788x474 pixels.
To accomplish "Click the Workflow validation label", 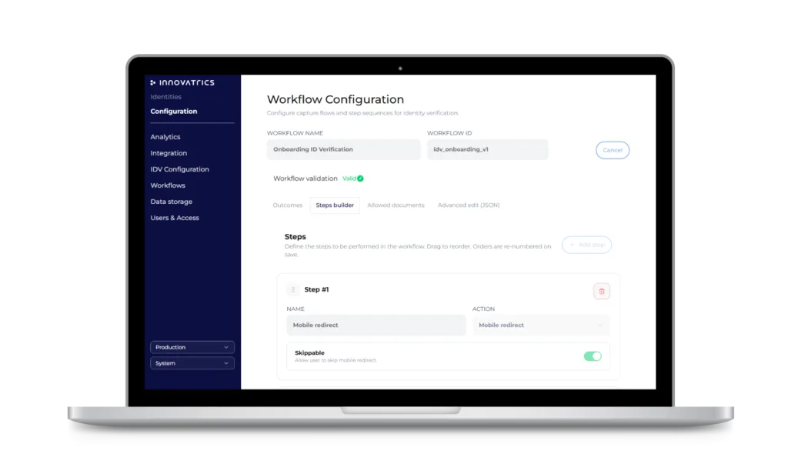I will tap(305, 179).
